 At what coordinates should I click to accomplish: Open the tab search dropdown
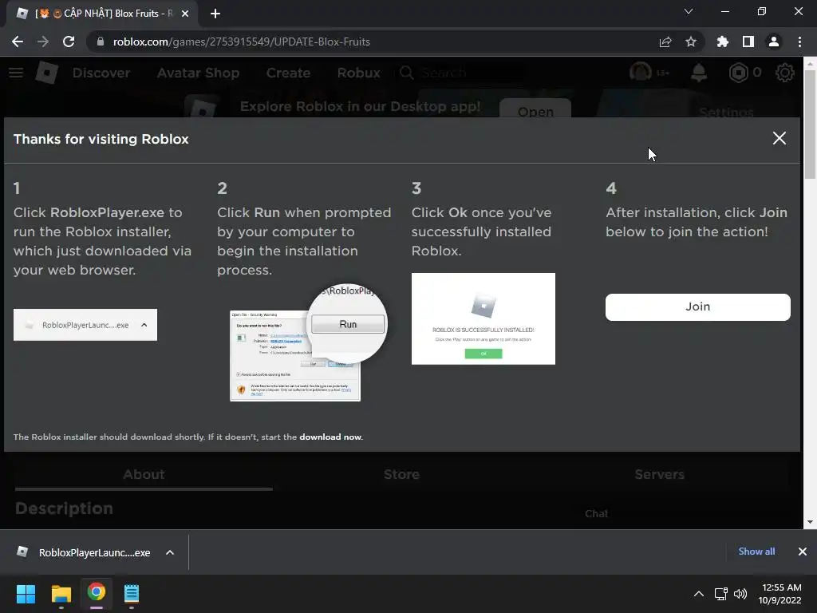pyautogui.click(x=689, y=11)
